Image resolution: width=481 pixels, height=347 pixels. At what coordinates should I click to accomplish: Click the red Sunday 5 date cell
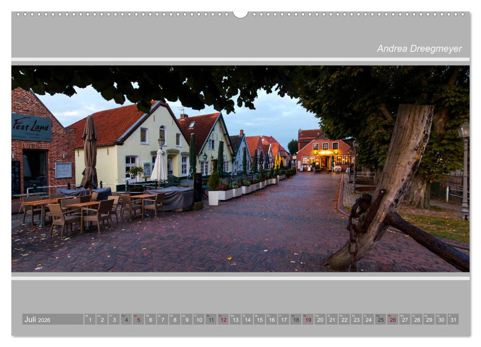(139, 321)
